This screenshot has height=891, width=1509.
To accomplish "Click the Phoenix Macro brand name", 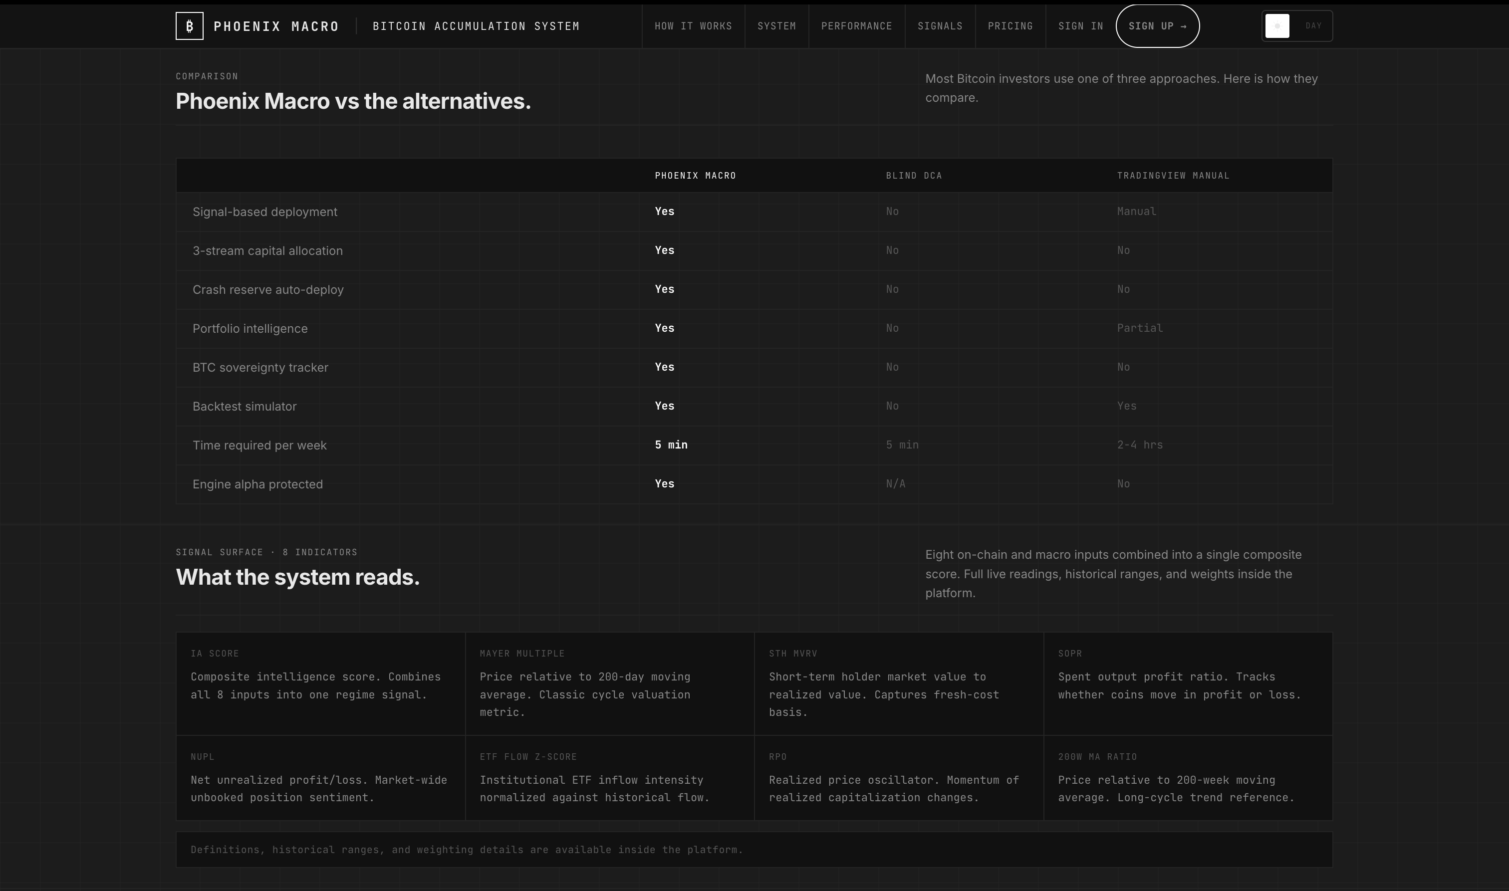I will 276,26.
